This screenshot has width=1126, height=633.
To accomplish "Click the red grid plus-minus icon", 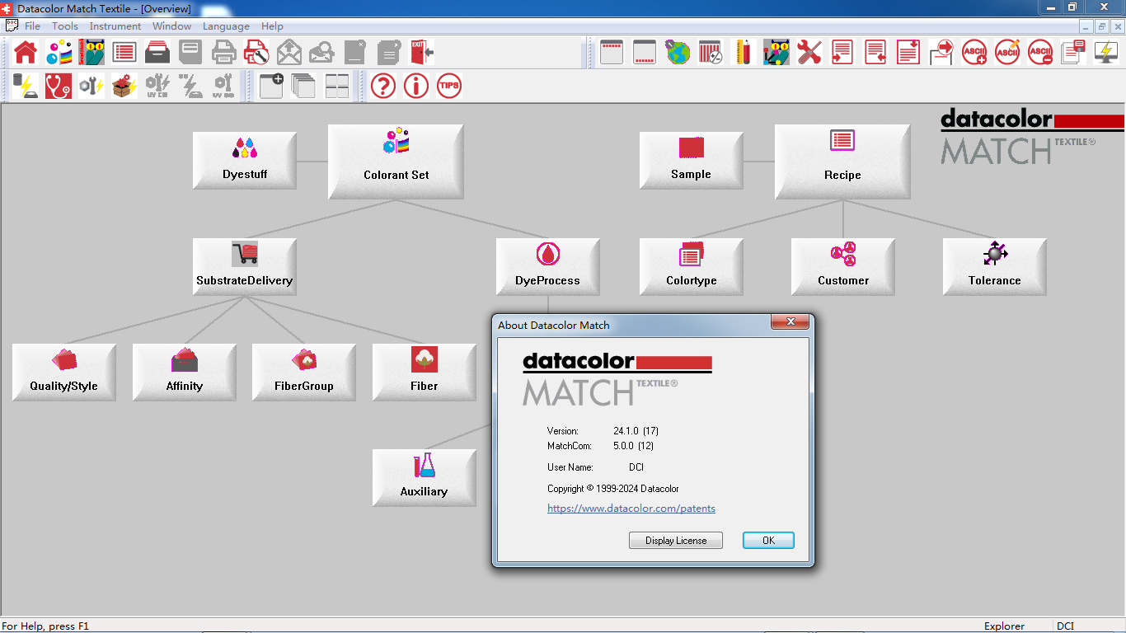I will point(711,53).
